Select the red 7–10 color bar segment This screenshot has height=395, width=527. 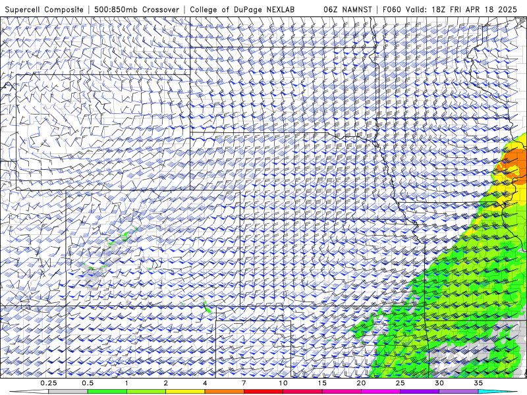point(263,392)
